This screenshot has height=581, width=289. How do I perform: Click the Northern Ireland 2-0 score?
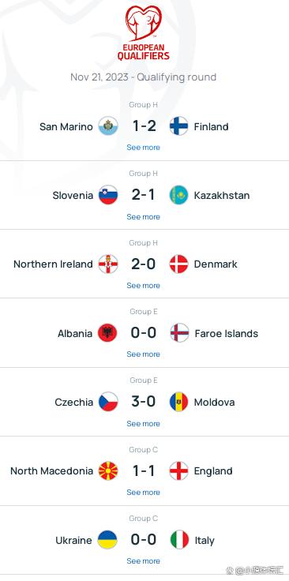144,264
